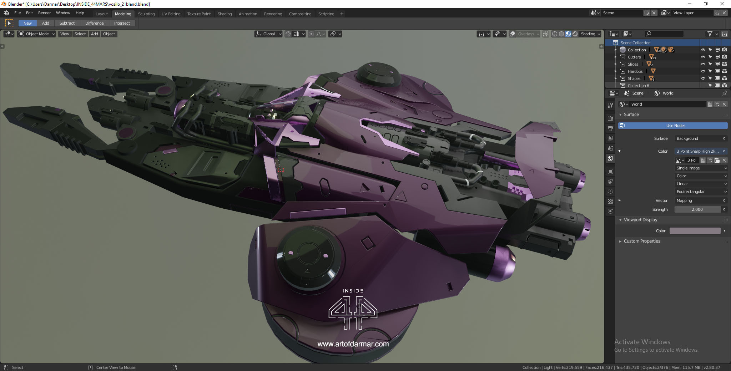Hide the Cutters collection in viewport
This screenshot has width=731, height=371.
pos(703,57)
